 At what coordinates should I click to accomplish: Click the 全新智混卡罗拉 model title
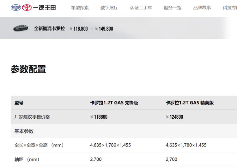click(x=49, y=29)
